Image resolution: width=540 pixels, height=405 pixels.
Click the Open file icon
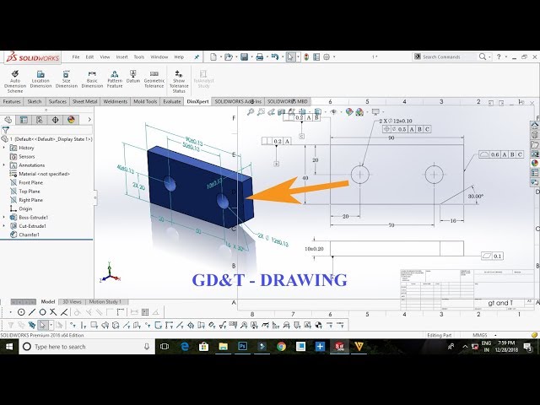229,57
